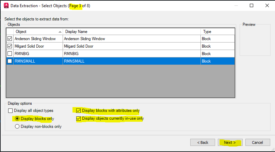Viewport: 275px width, 152px height.
Task: Toggle Display blocks with attributes only
Action: (78, 111)
